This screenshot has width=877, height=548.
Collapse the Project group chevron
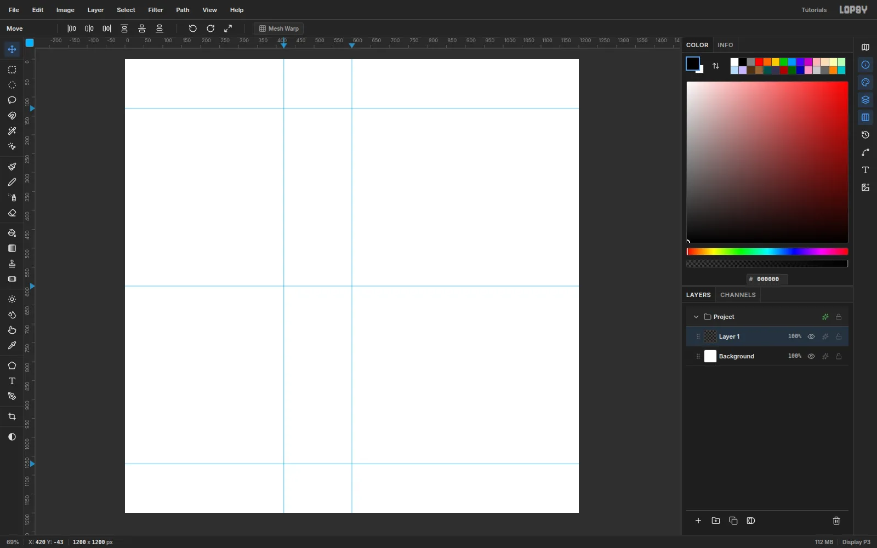(696, 317)
